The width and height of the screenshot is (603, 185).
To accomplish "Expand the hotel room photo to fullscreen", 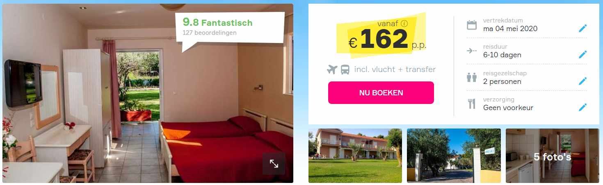I will [274, 164].
